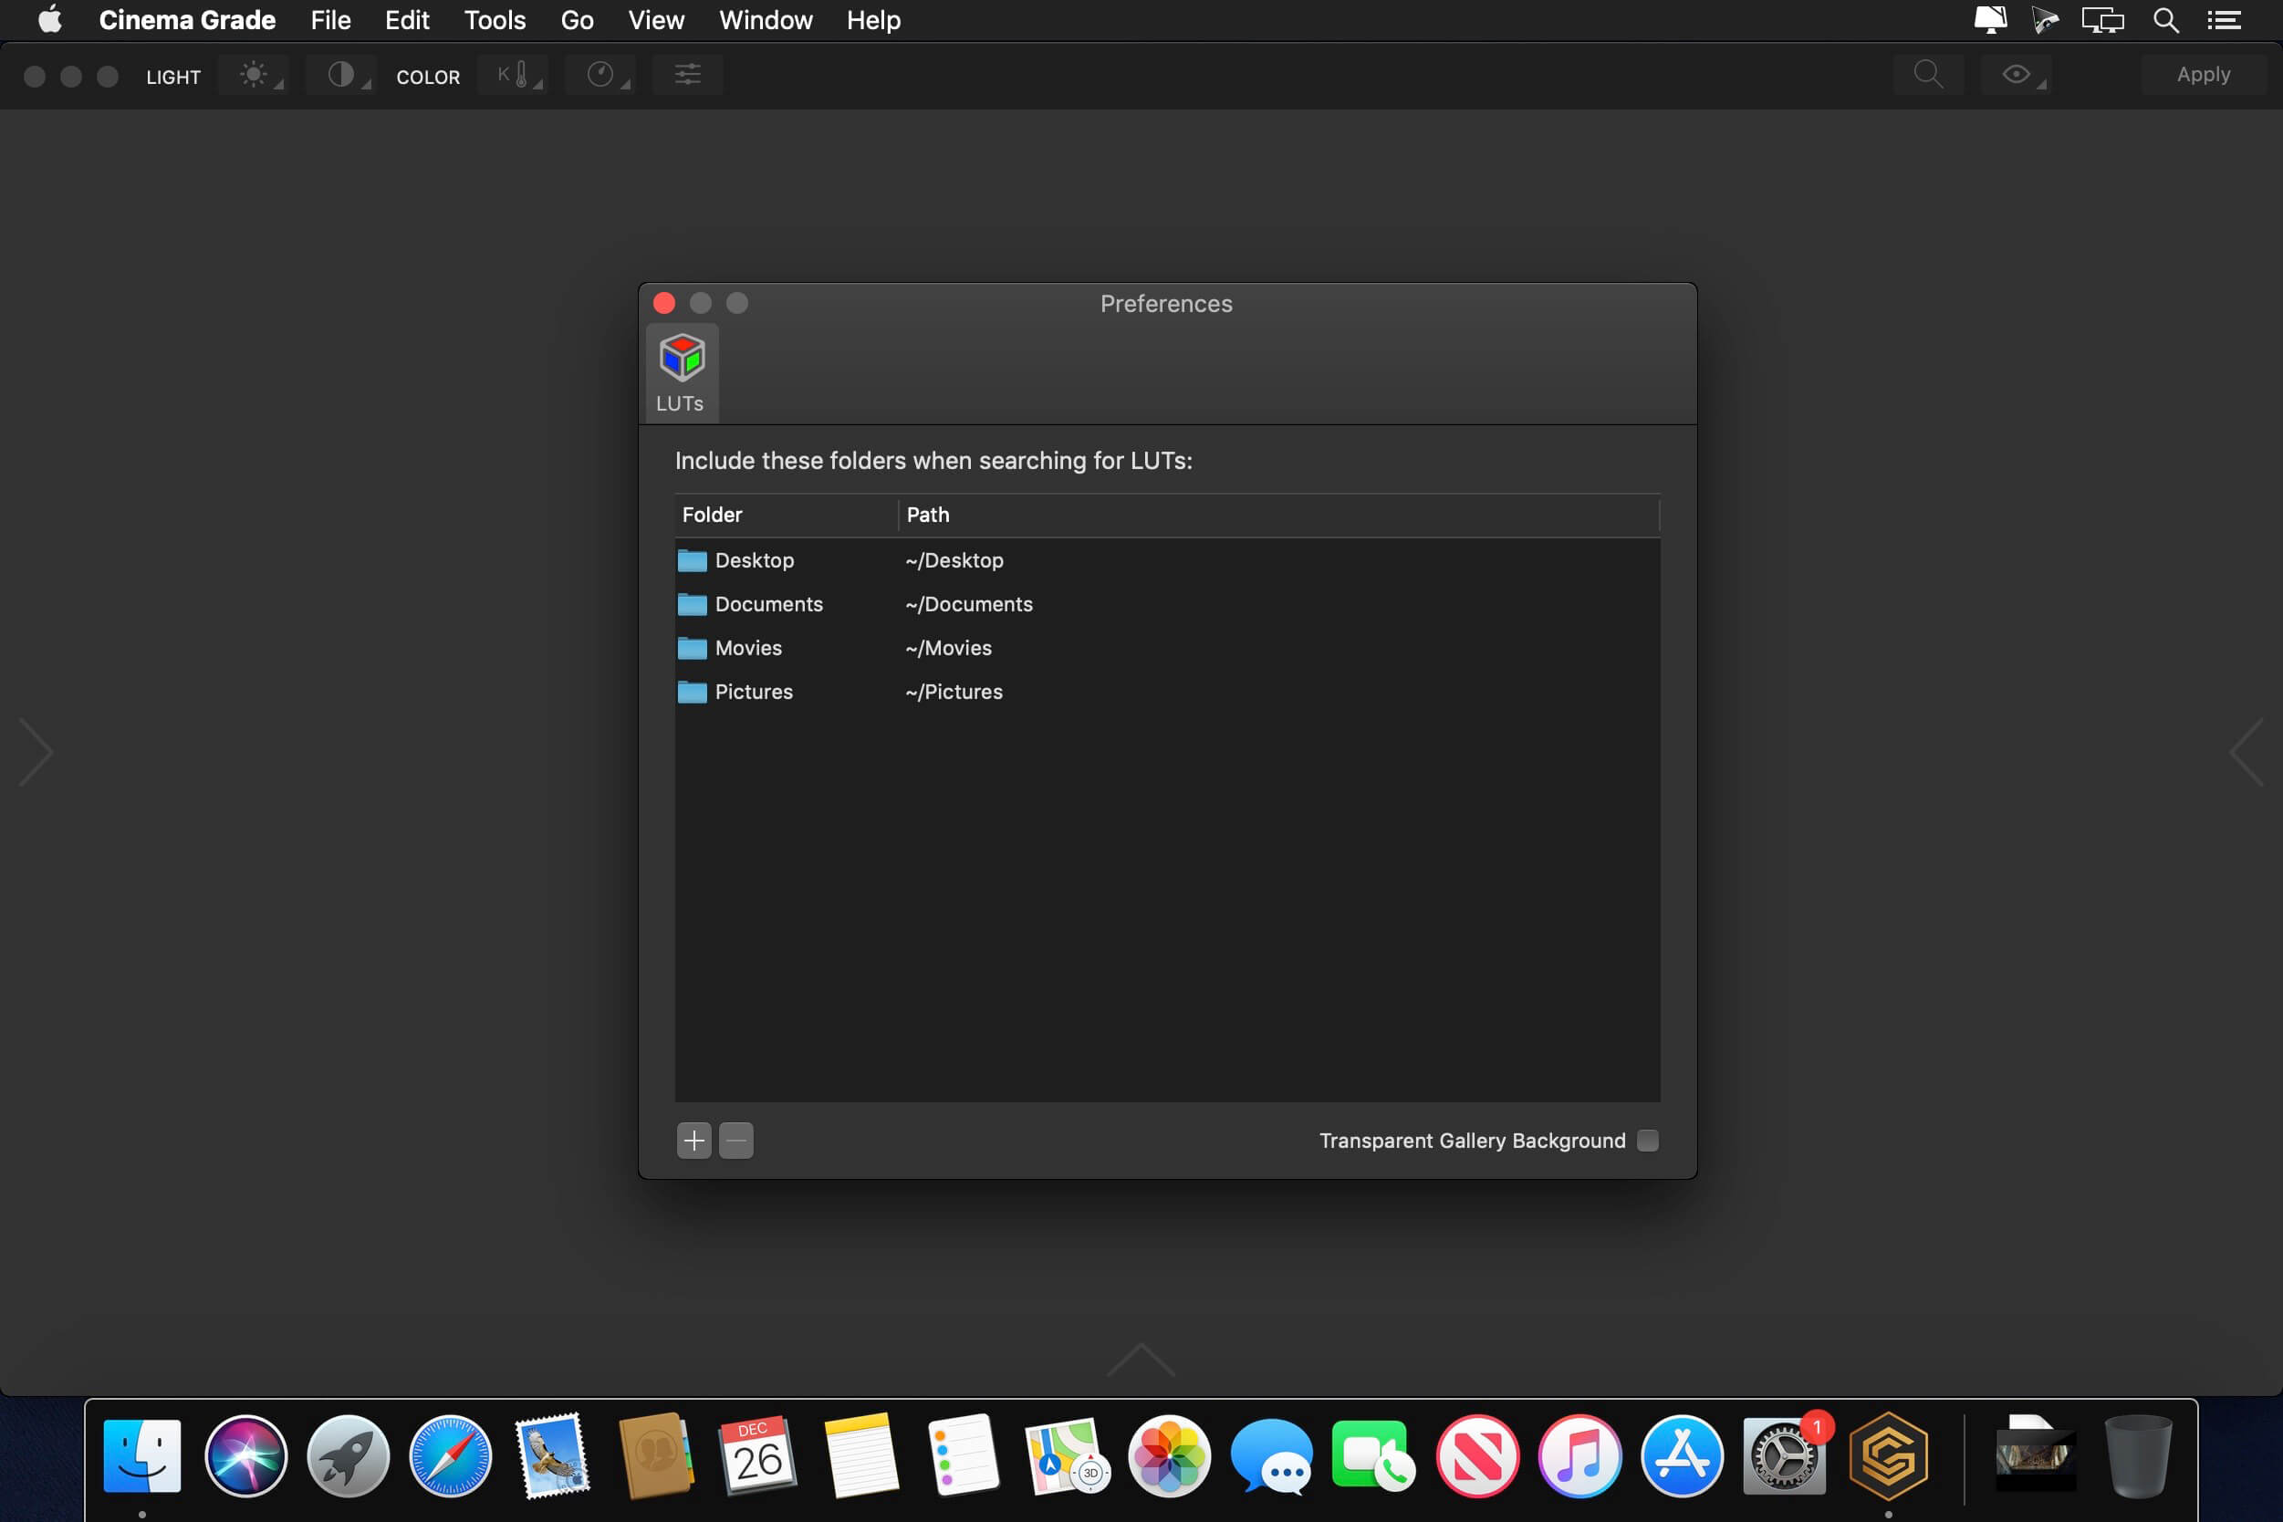Open Photos from the Dock

click(x=1169, y=1456)
